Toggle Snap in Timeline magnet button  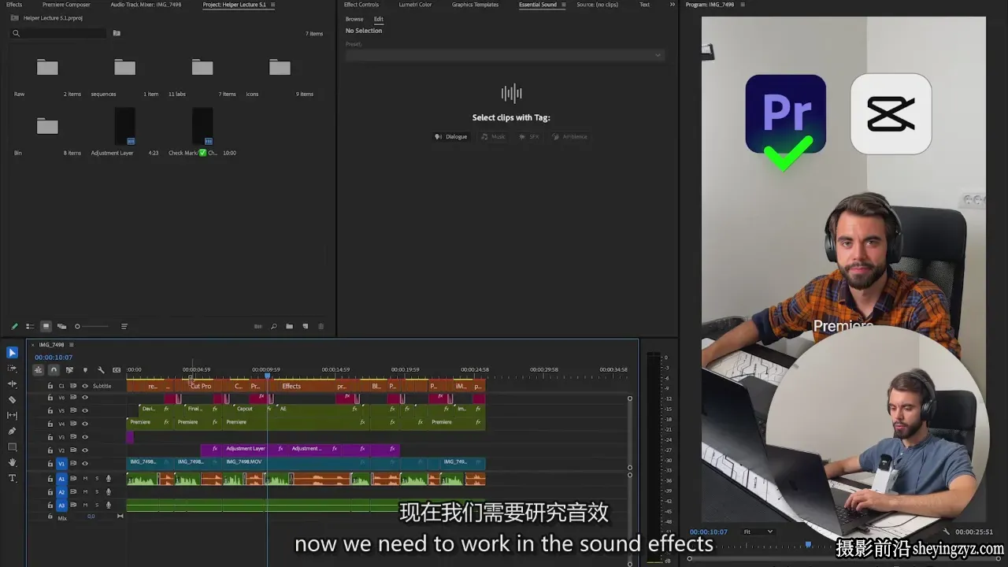54,370
